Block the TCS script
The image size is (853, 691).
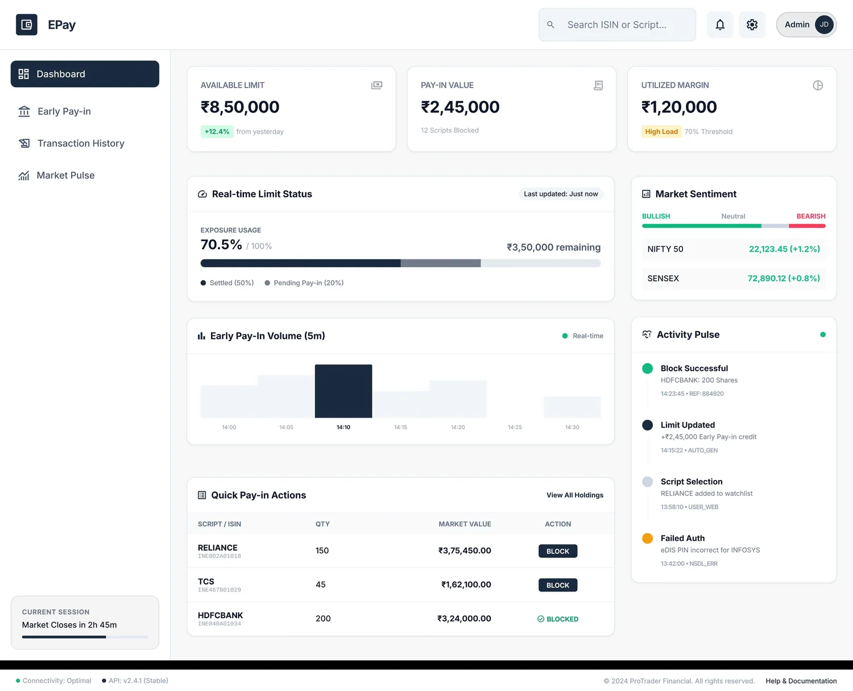click(558, 585)
